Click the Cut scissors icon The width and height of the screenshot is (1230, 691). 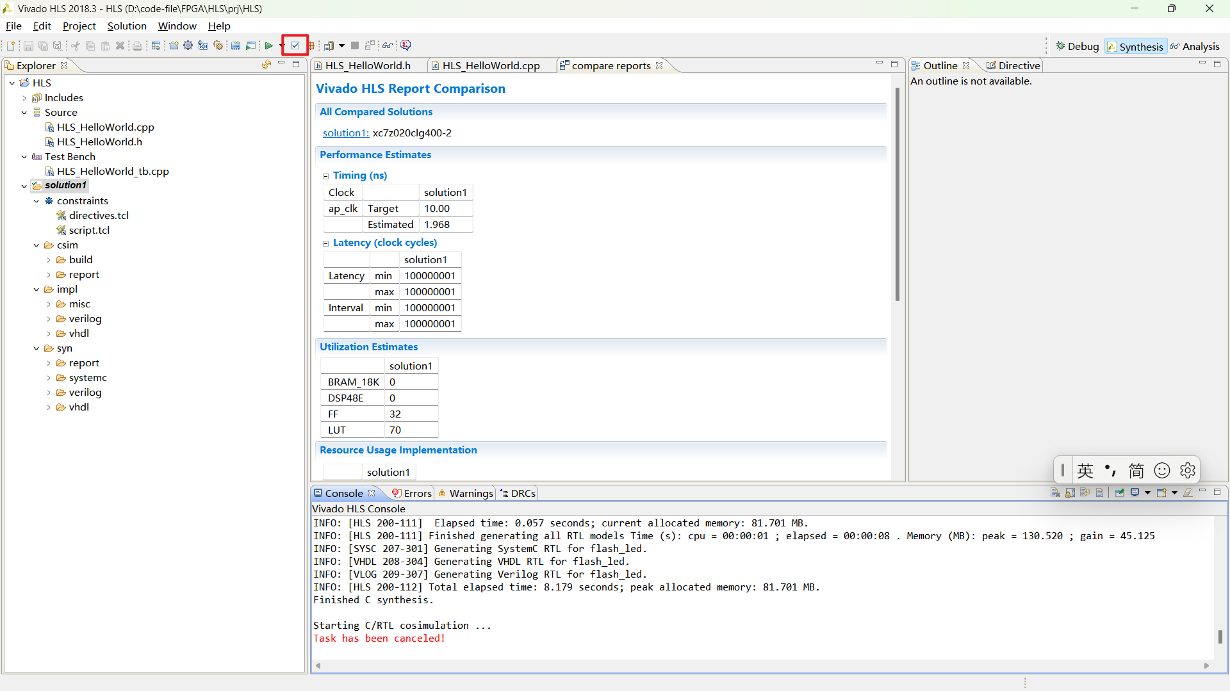click(76, 45)
